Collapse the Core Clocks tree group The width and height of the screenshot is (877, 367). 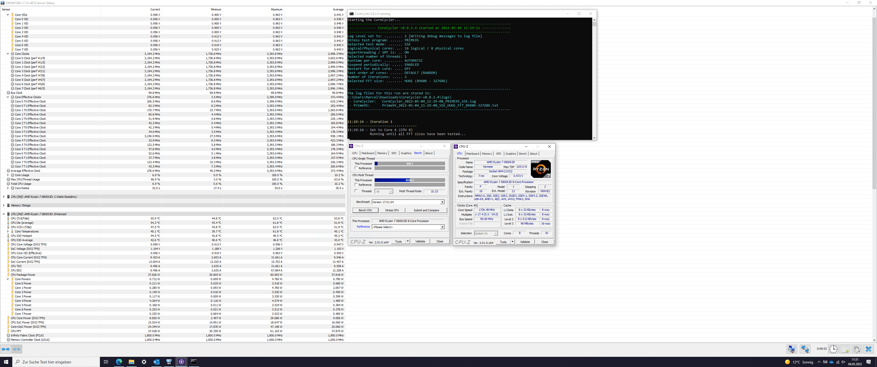(x=8, y=54)
